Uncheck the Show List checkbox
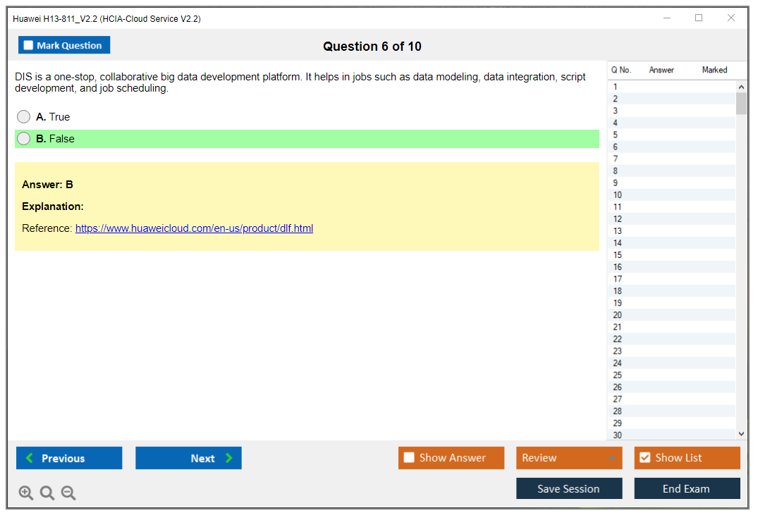 (x=644, y=458)
